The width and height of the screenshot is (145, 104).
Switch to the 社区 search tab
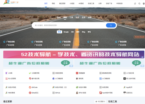77,17
